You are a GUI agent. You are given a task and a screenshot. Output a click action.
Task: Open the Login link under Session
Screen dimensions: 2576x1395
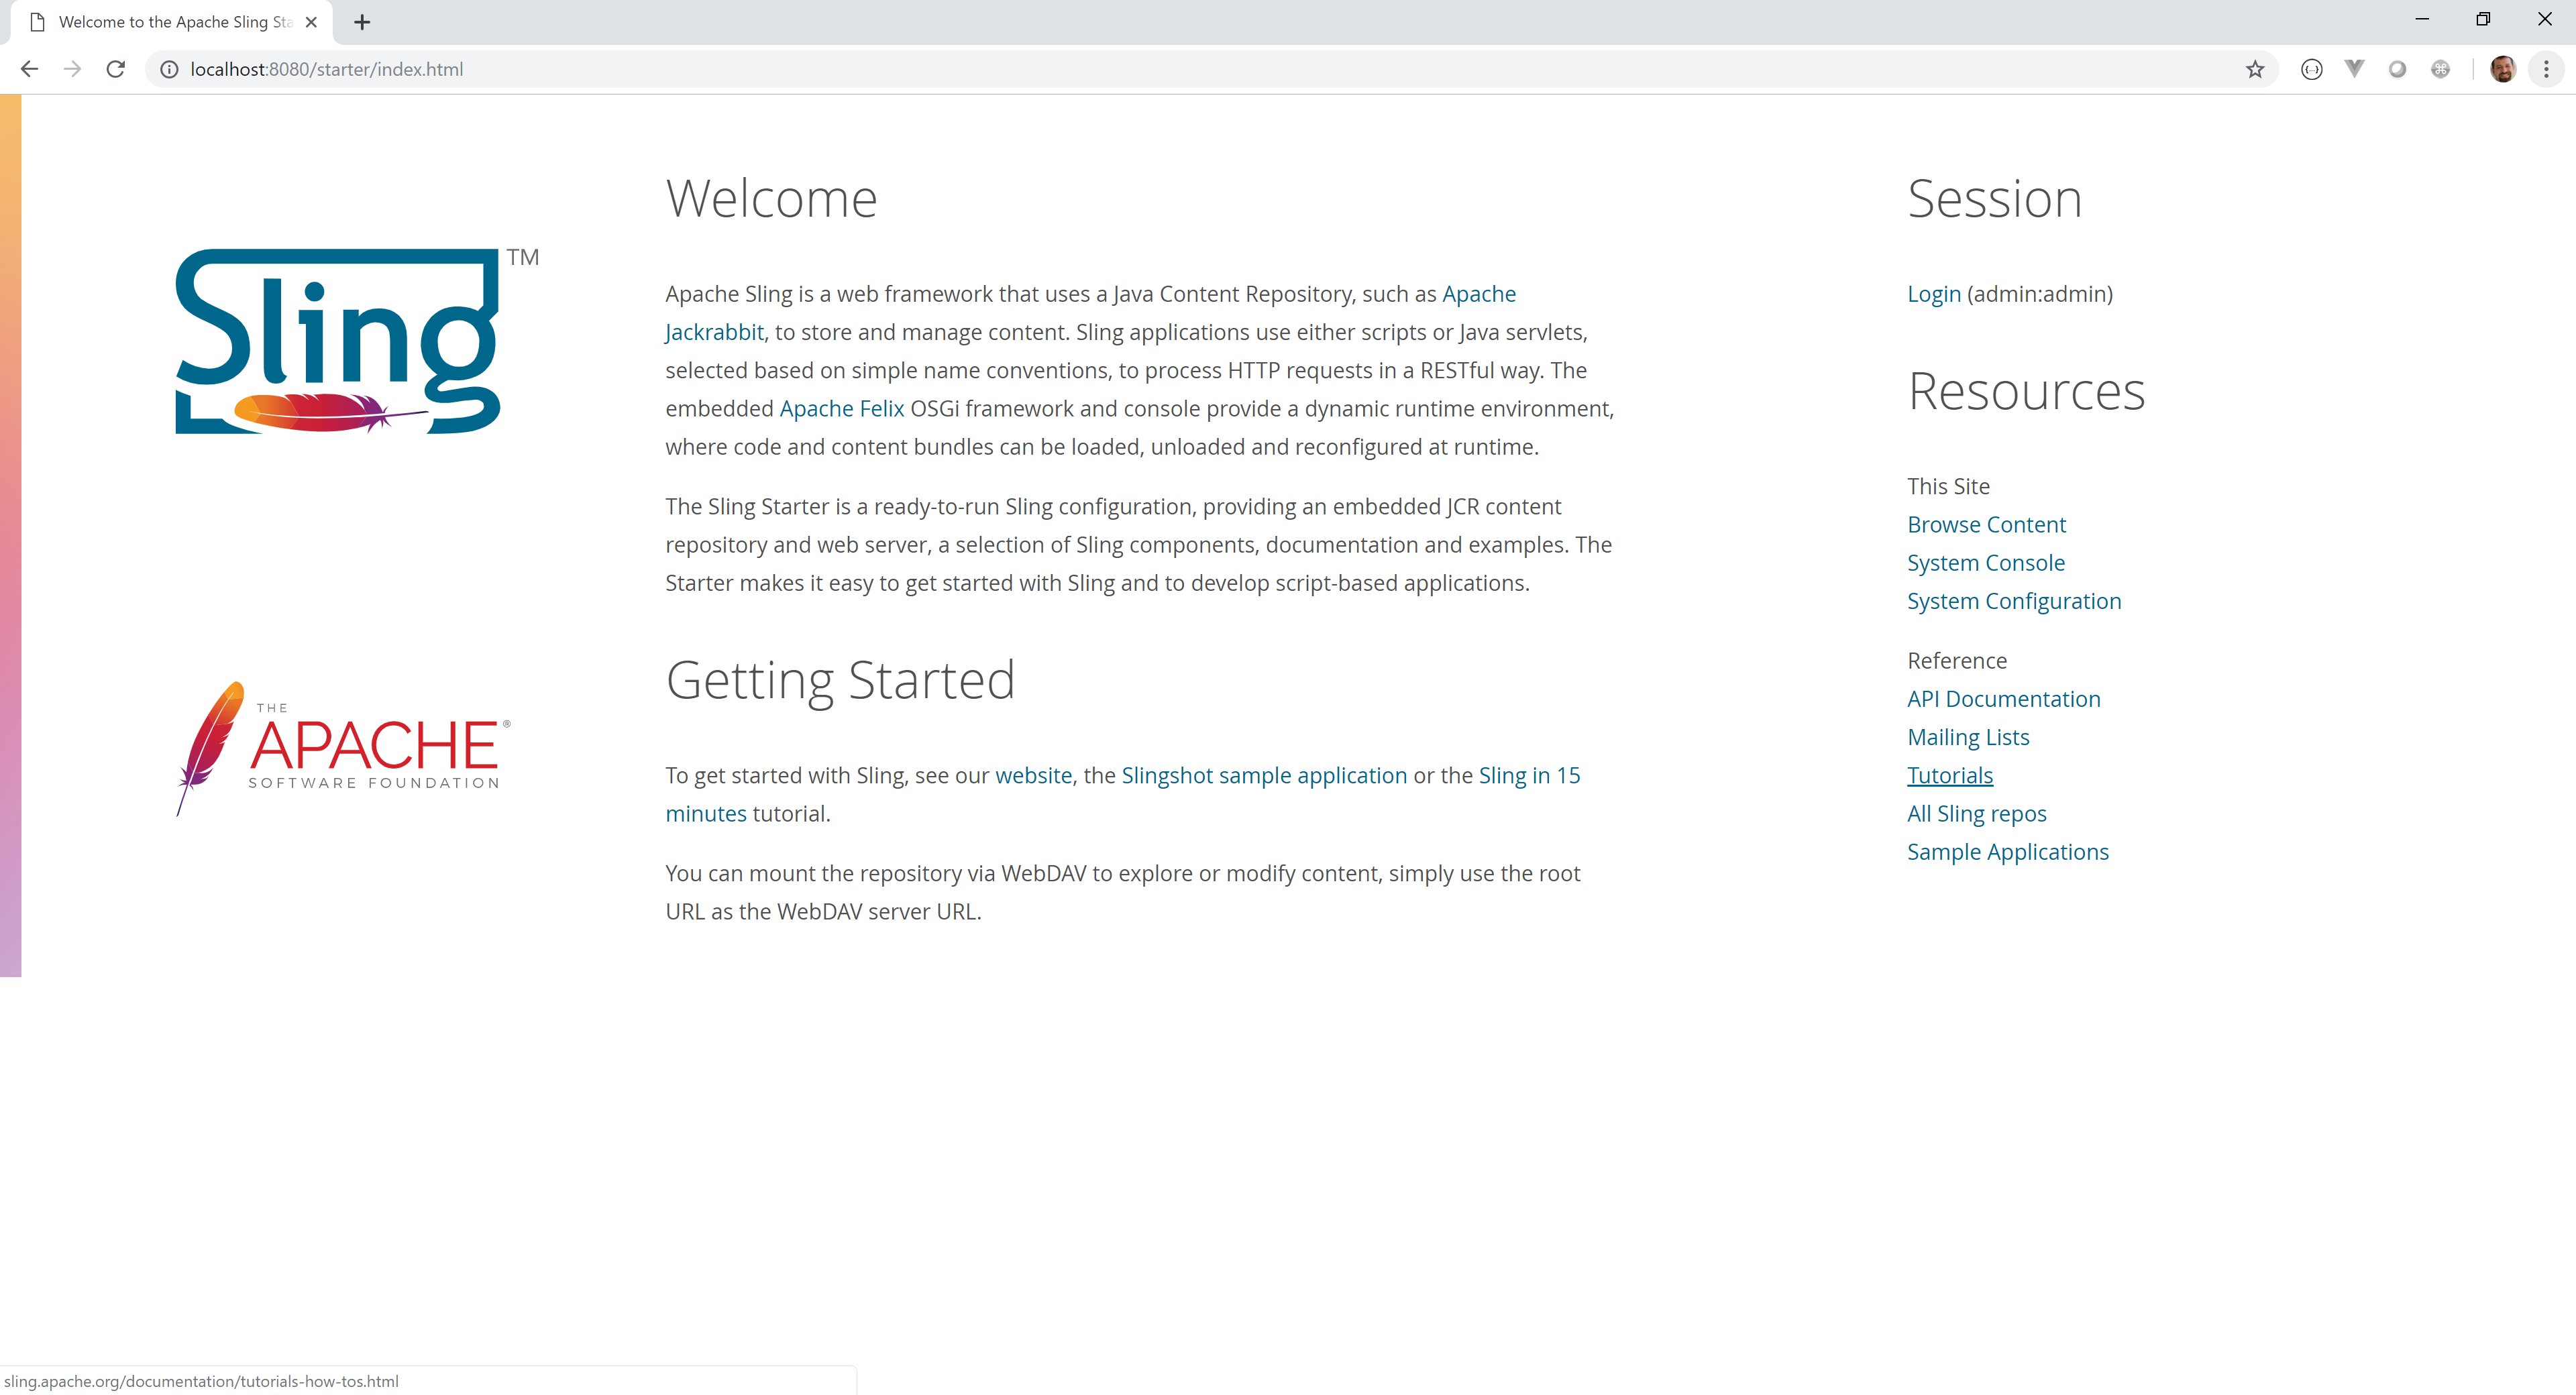[x=1933, y=294]
